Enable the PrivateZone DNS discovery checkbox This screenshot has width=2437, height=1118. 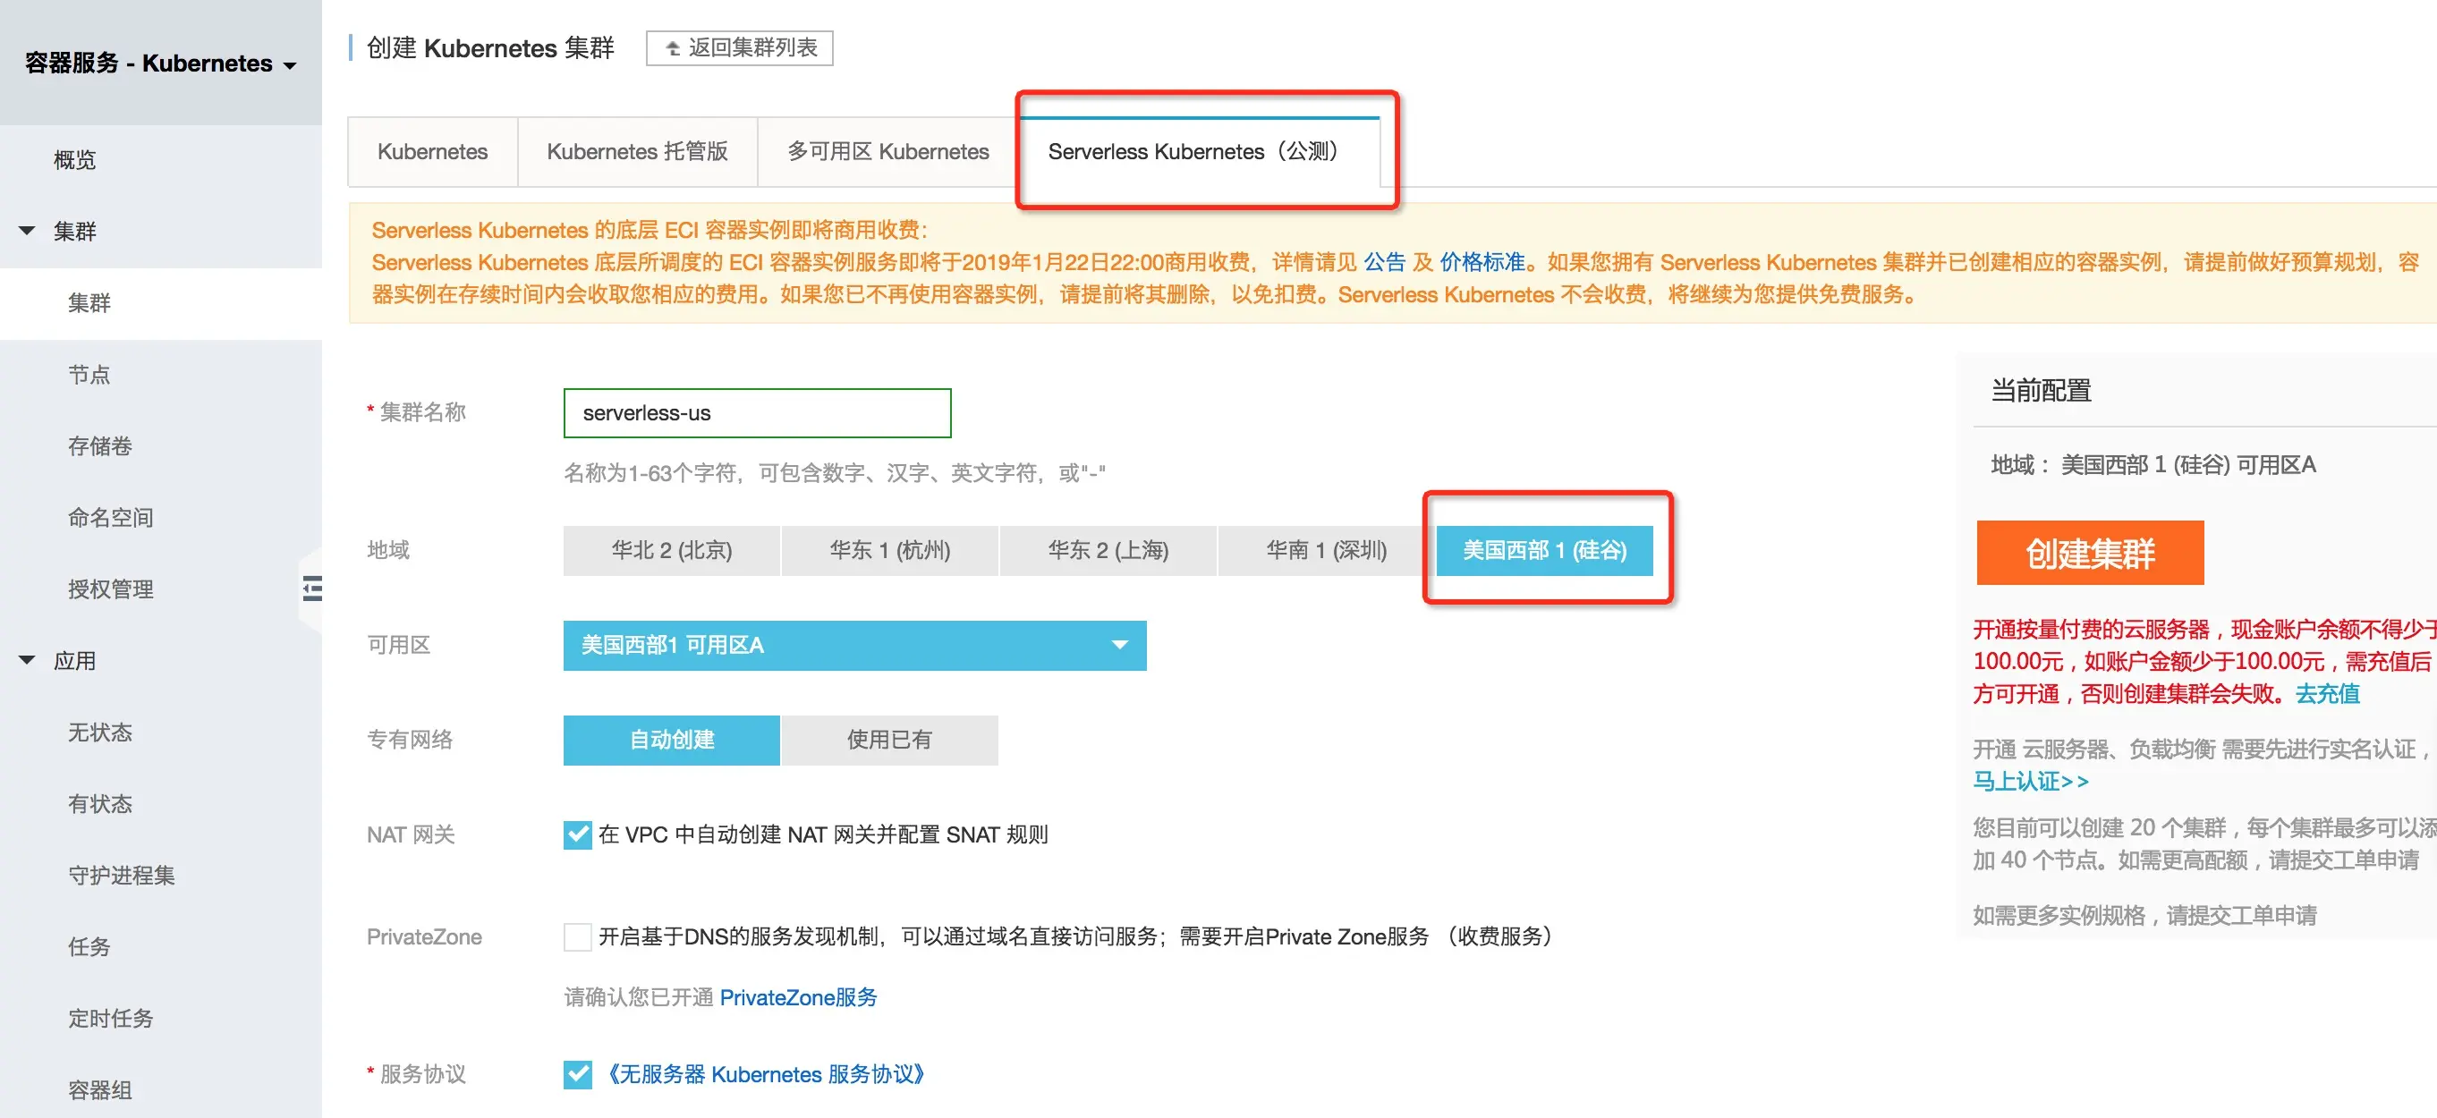577,936
